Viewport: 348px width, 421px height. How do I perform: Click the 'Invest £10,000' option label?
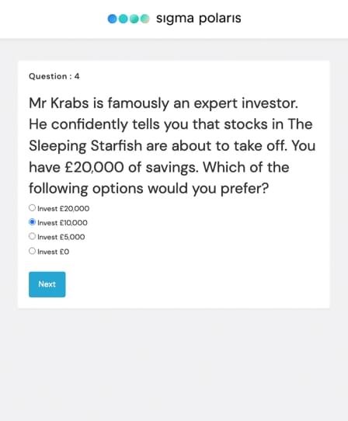tap(62, 223)
